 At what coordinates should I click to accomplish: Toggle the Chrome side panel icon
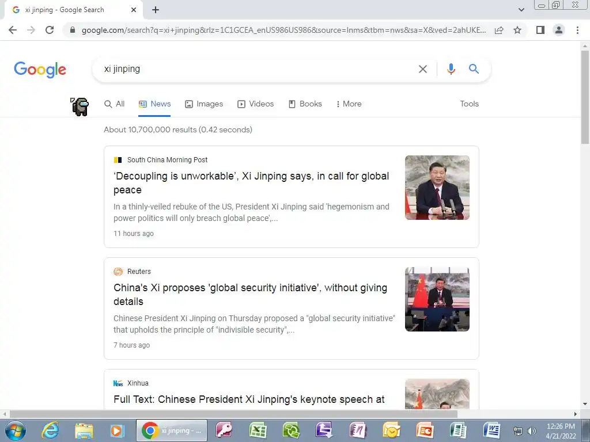point(540,30)
